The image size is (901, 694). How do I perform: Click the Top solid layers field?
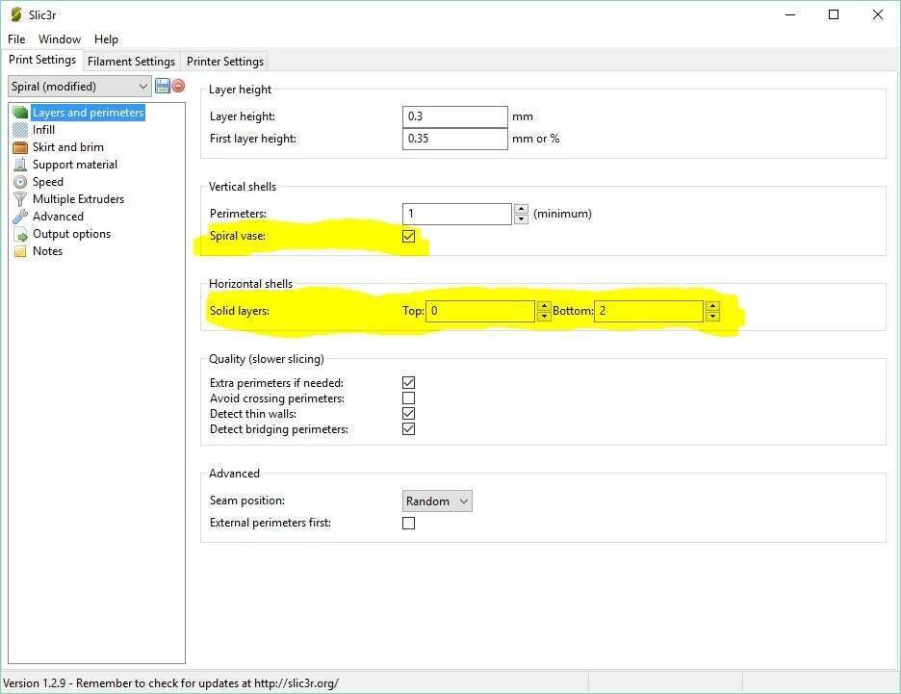(480, 311)
